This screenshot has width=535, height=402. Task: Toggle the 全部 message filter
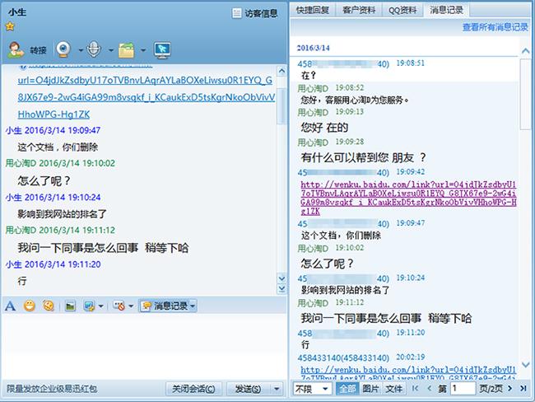347,388
